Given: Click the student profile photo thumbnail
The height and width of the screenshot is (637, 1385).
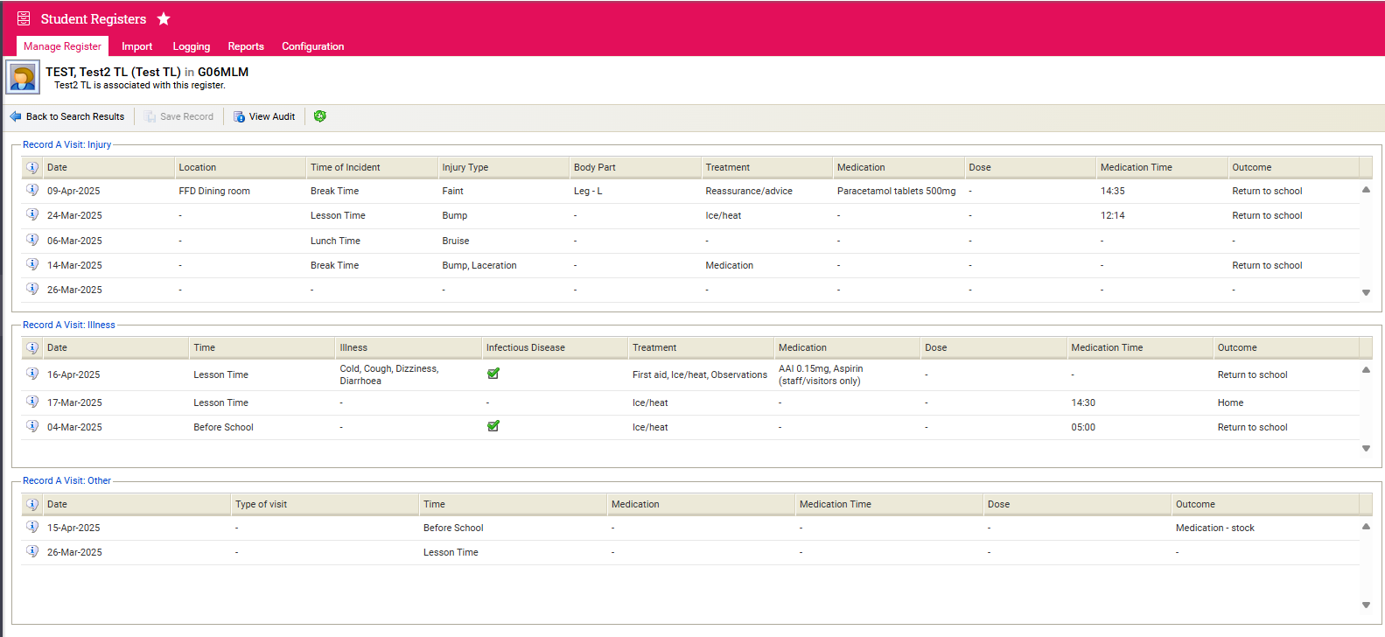Looking at the screenshot, I should tap(23, 78).
